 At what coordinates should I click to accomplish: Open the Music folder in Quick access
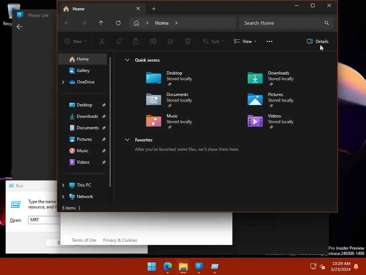(169, 121)
